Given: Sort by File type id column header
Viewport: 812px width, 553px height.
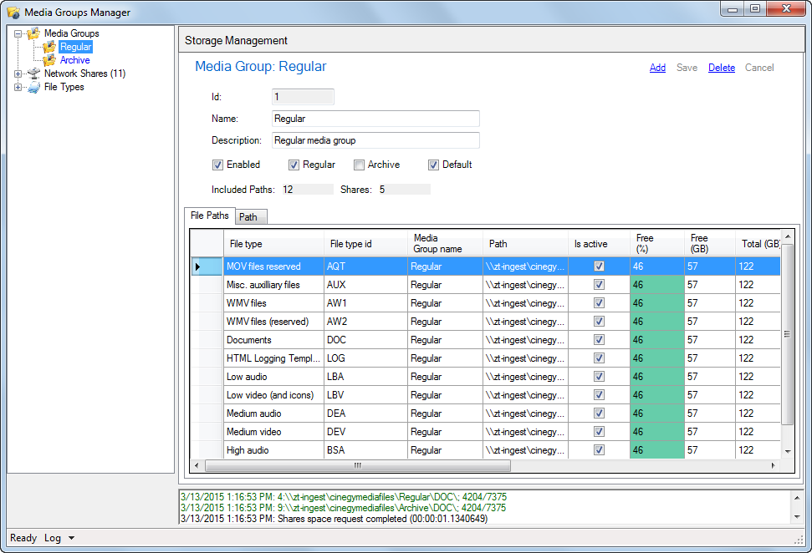Looking at the screenshot, I should point(365,244).
